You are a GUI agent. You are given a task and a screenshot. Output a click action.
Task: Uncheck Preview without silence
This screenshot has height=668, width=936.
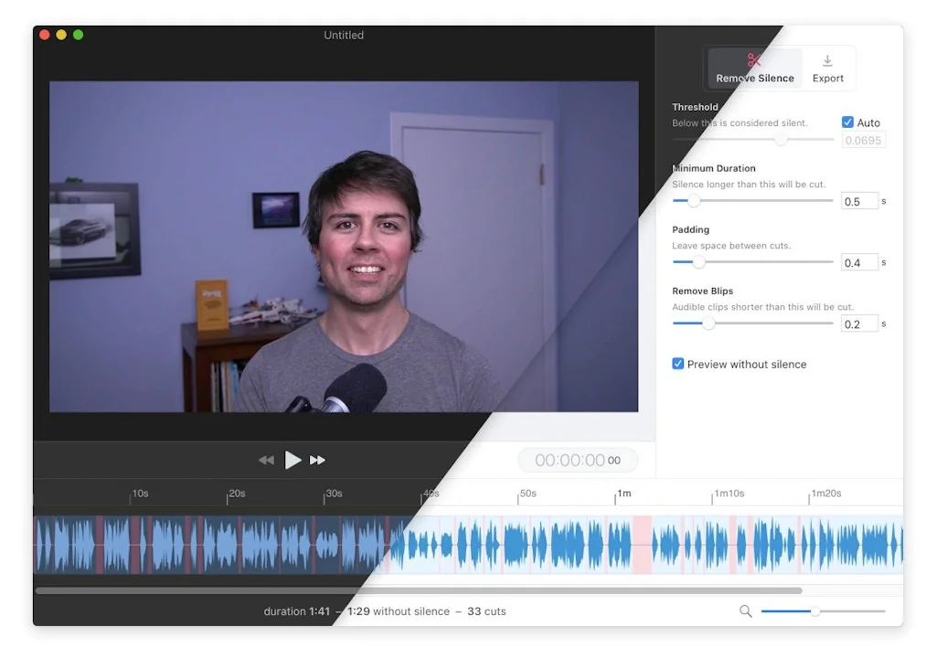pyautogui.click(x=677, y=364)
